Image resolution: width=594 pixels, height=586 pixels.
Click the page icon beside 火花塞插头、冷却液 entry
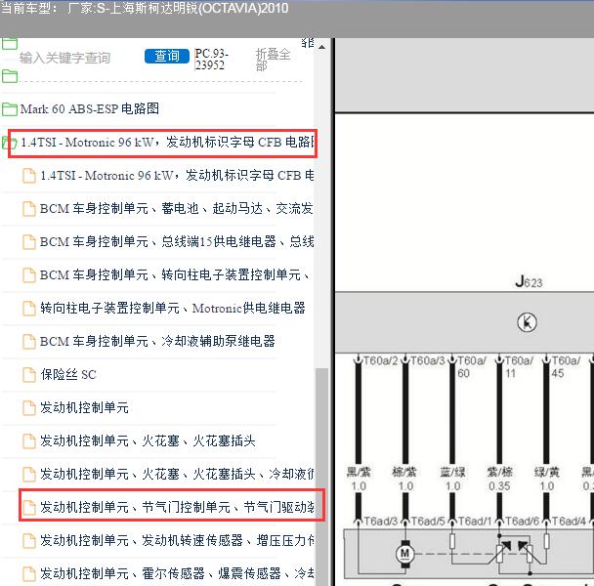click(x=29, y=475)
